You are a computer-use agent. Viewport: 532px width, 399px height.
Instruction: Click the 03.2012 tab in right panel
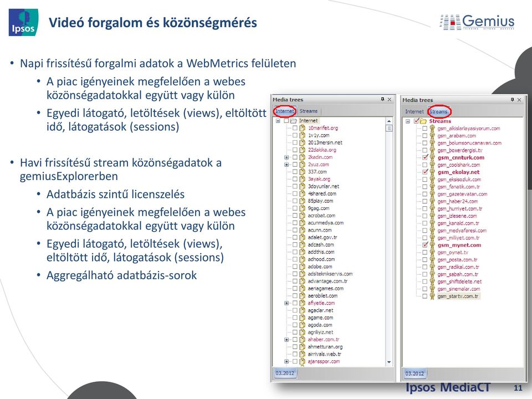[415, 374]
